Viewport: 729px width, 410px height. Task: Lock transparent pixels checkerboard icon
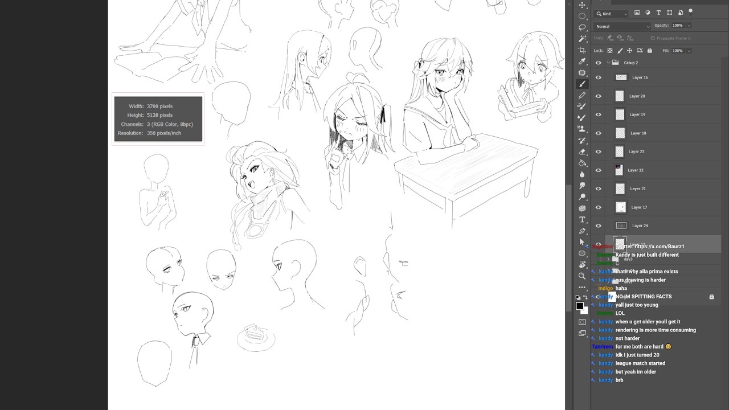pyautogui.click(x=610, y=51)
